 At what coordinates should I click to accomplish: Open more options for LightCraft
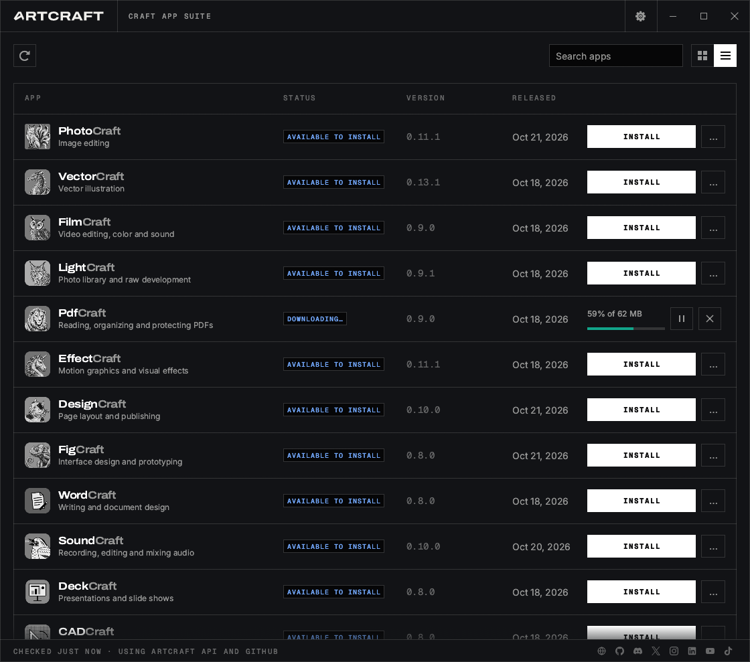tap(713, 273)
